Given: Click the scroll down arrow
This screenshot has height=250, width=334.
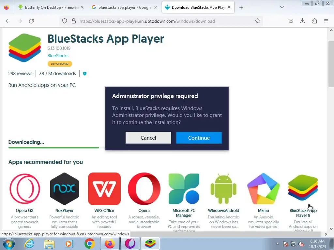Looking at the screenshot, I should point(331,229).
